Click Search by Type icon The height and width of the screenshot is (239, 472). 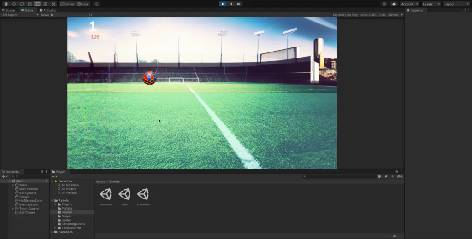pyautogui.click(x=380, y=176)
